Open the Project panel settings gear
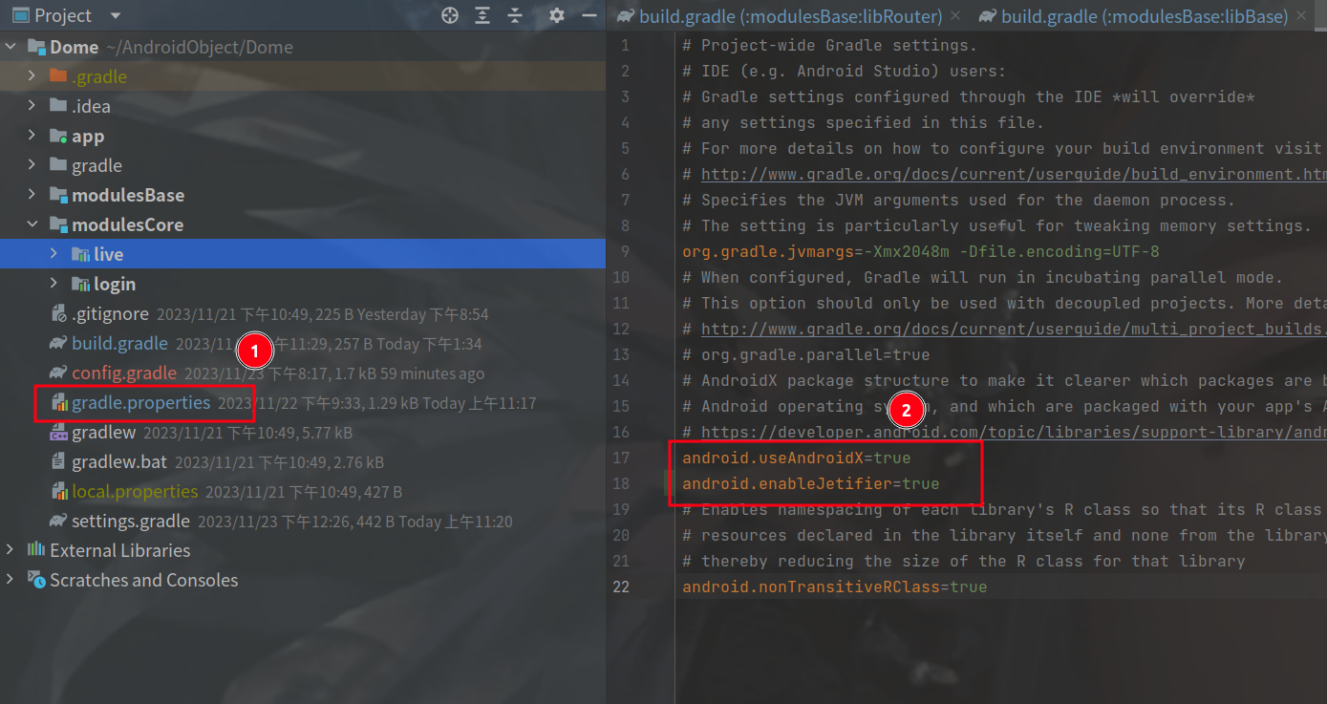Viewport: 1327px width, 704px height. 557,15
